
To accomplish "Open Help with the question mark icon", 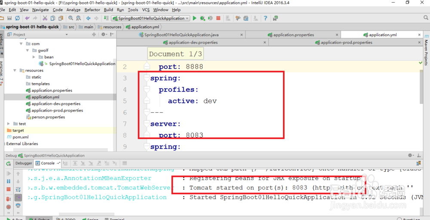I will [x=265, y=18].
